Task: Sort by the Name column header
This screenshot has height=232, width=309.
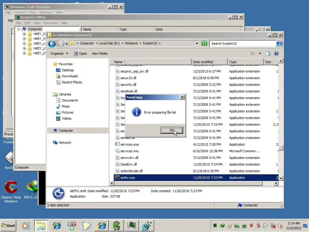Action: (150, 62)
